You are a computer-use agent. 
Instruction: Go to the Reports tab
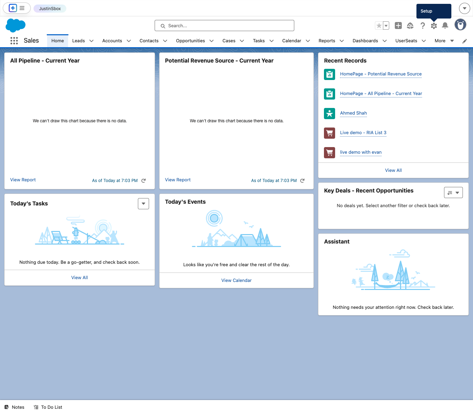click(x=327, y=41)
